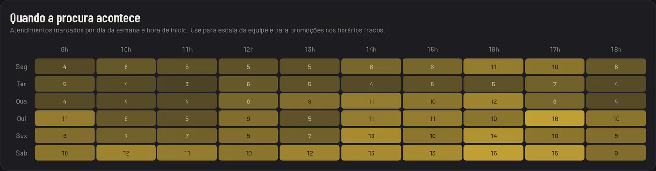Image resolution: width=656 pixels, height=171 pixels.
Task: Click the Wednesday 12h cell showing 8
Action: pyautogui.click(x=248, y=101)
